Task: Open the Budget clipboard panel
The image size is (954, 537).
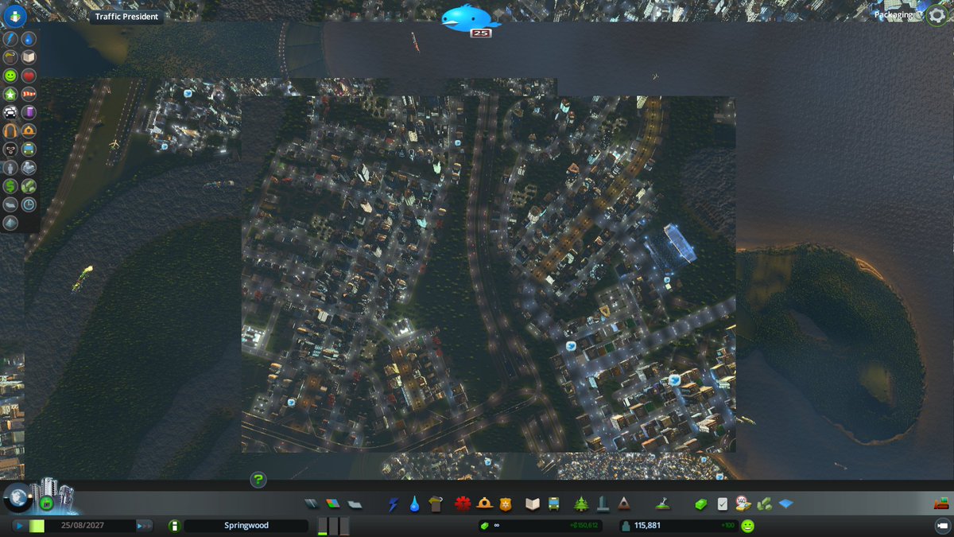Action: pyautogui.click(x=722, y=504)
